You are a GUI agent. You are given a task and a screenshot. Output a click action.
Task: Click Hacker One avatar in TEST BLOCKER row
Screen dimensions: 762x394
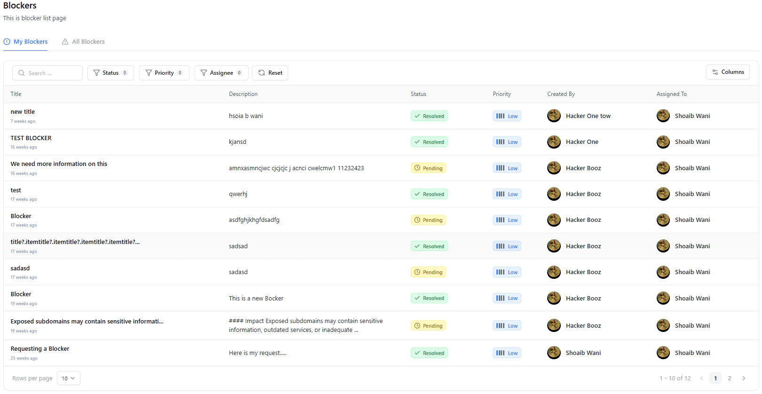click(554, 142)
